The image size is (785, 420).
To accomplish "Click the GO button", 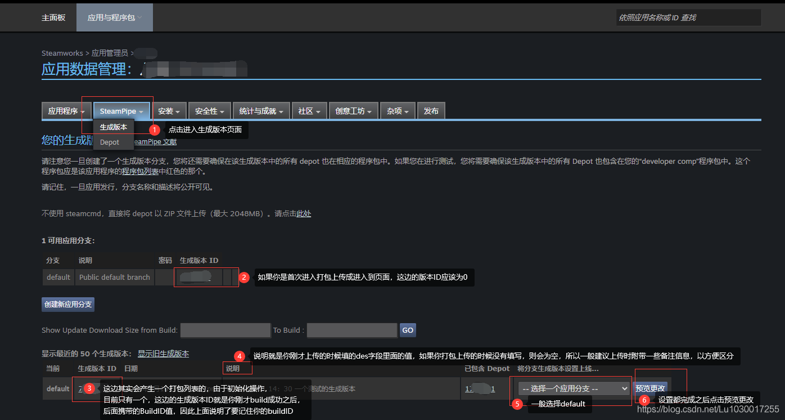I will (x=408, y=330).
